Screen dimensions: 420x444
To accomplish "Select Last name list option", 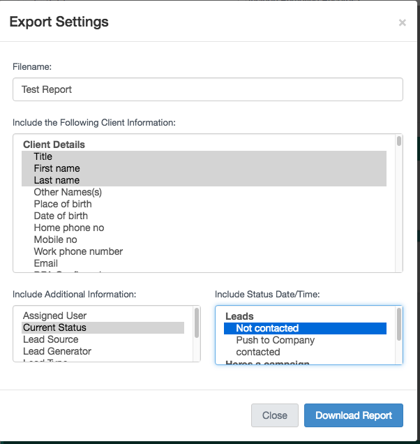I will pyautogui.click(x=57, y=180).
